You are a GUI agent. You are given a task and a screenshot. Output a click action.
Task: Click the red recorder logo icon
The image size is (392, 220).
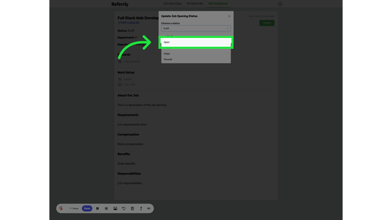pyautogui.click(x=61, y=208)
